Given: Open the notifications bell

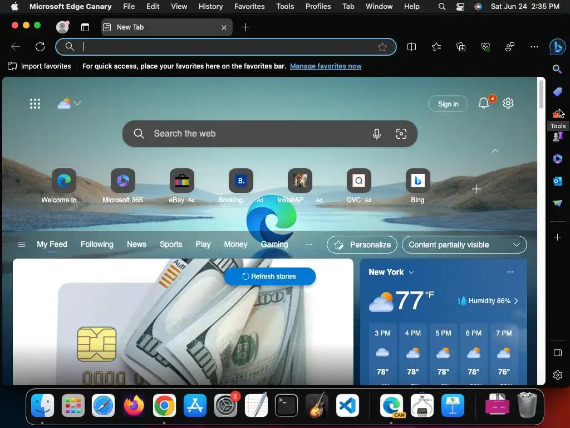Looking at the screenshot, I should [x=484, y=103].
